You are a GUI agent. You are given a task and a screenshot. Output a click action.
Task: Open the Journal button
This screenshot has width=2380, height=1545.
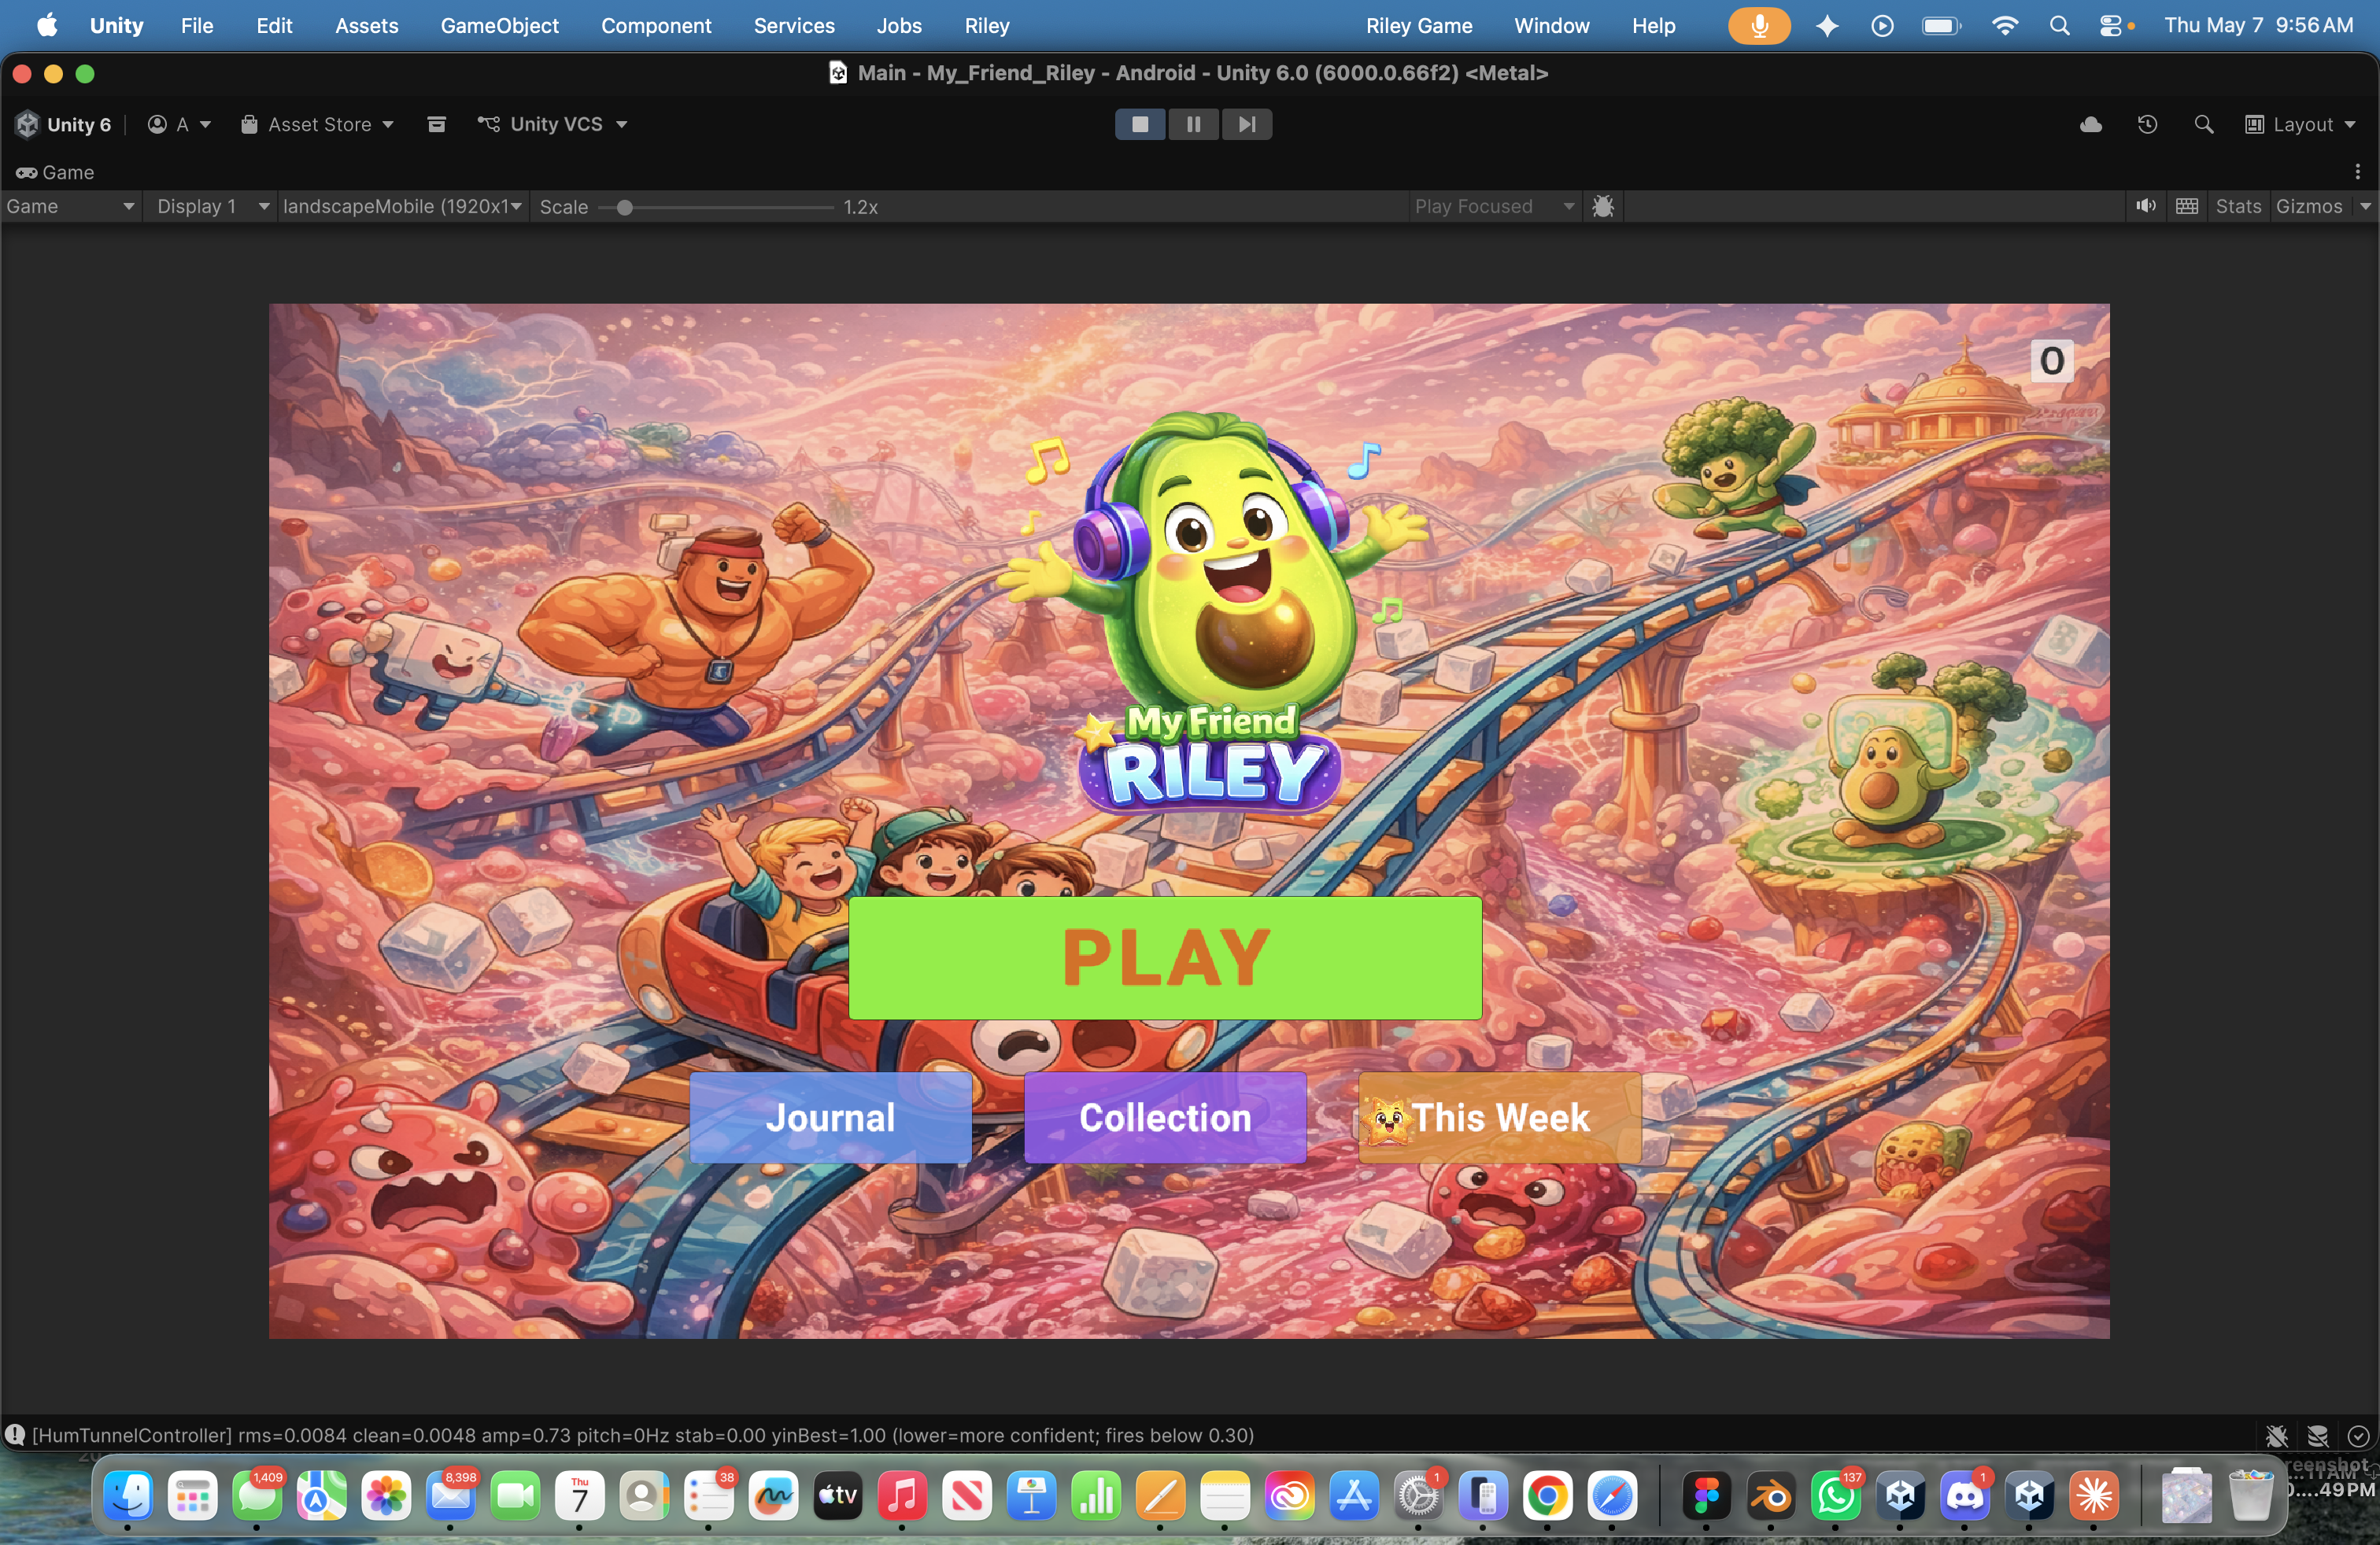point(830,1117)
